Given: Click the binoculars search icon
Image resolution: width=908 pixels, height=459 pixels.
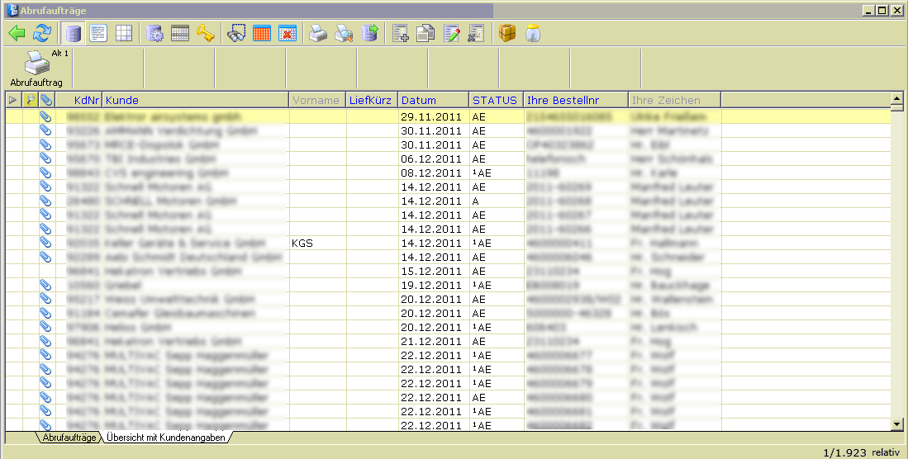Looking at the screenshot, I should [x=237, y=33].
